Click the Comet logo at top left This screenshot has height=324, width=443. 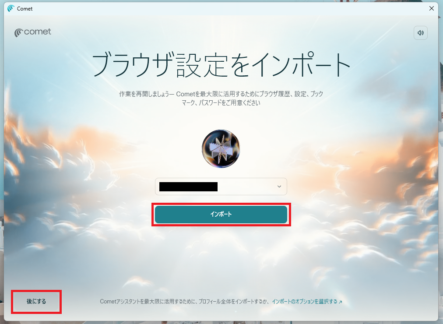[x=33, y=32]
